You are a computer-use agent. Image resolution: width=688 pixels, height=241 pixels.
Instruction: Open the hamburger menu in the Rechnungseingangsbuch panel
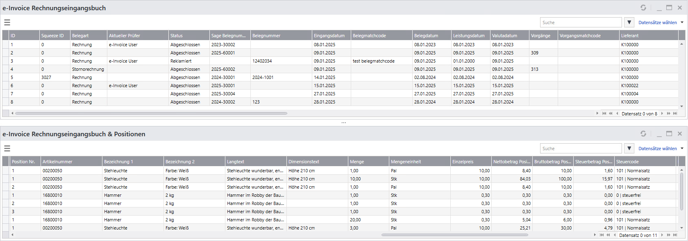click(7, 23)
